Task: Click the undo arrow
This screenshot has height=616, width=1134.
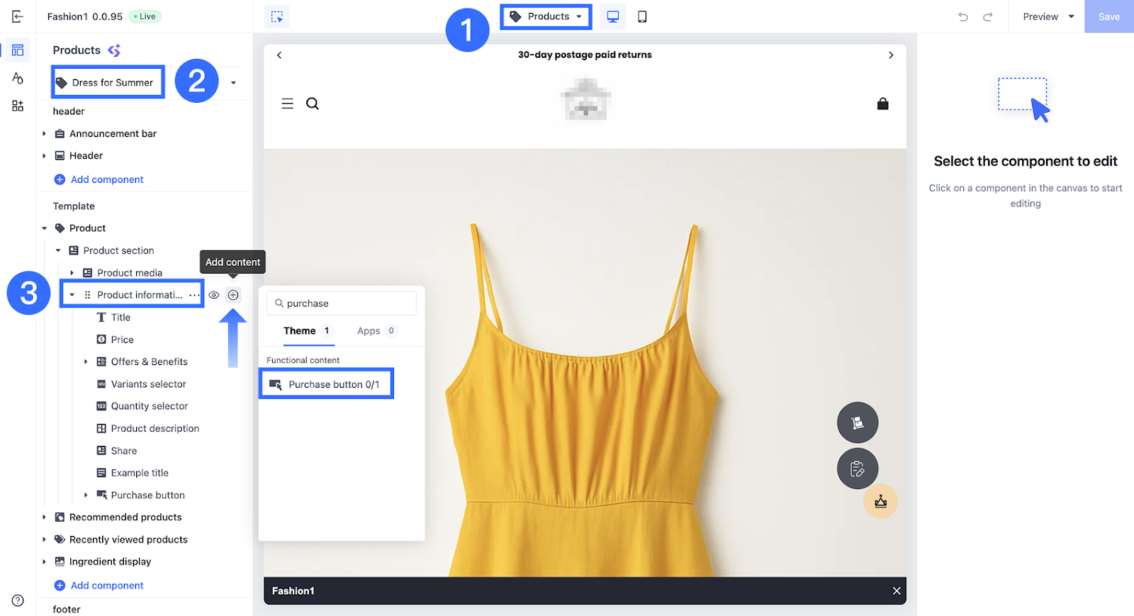Action: click(962, 17)
